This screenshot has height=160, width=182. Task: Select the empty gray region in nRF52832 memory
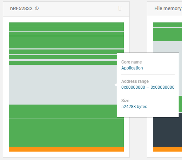point(63,85)
